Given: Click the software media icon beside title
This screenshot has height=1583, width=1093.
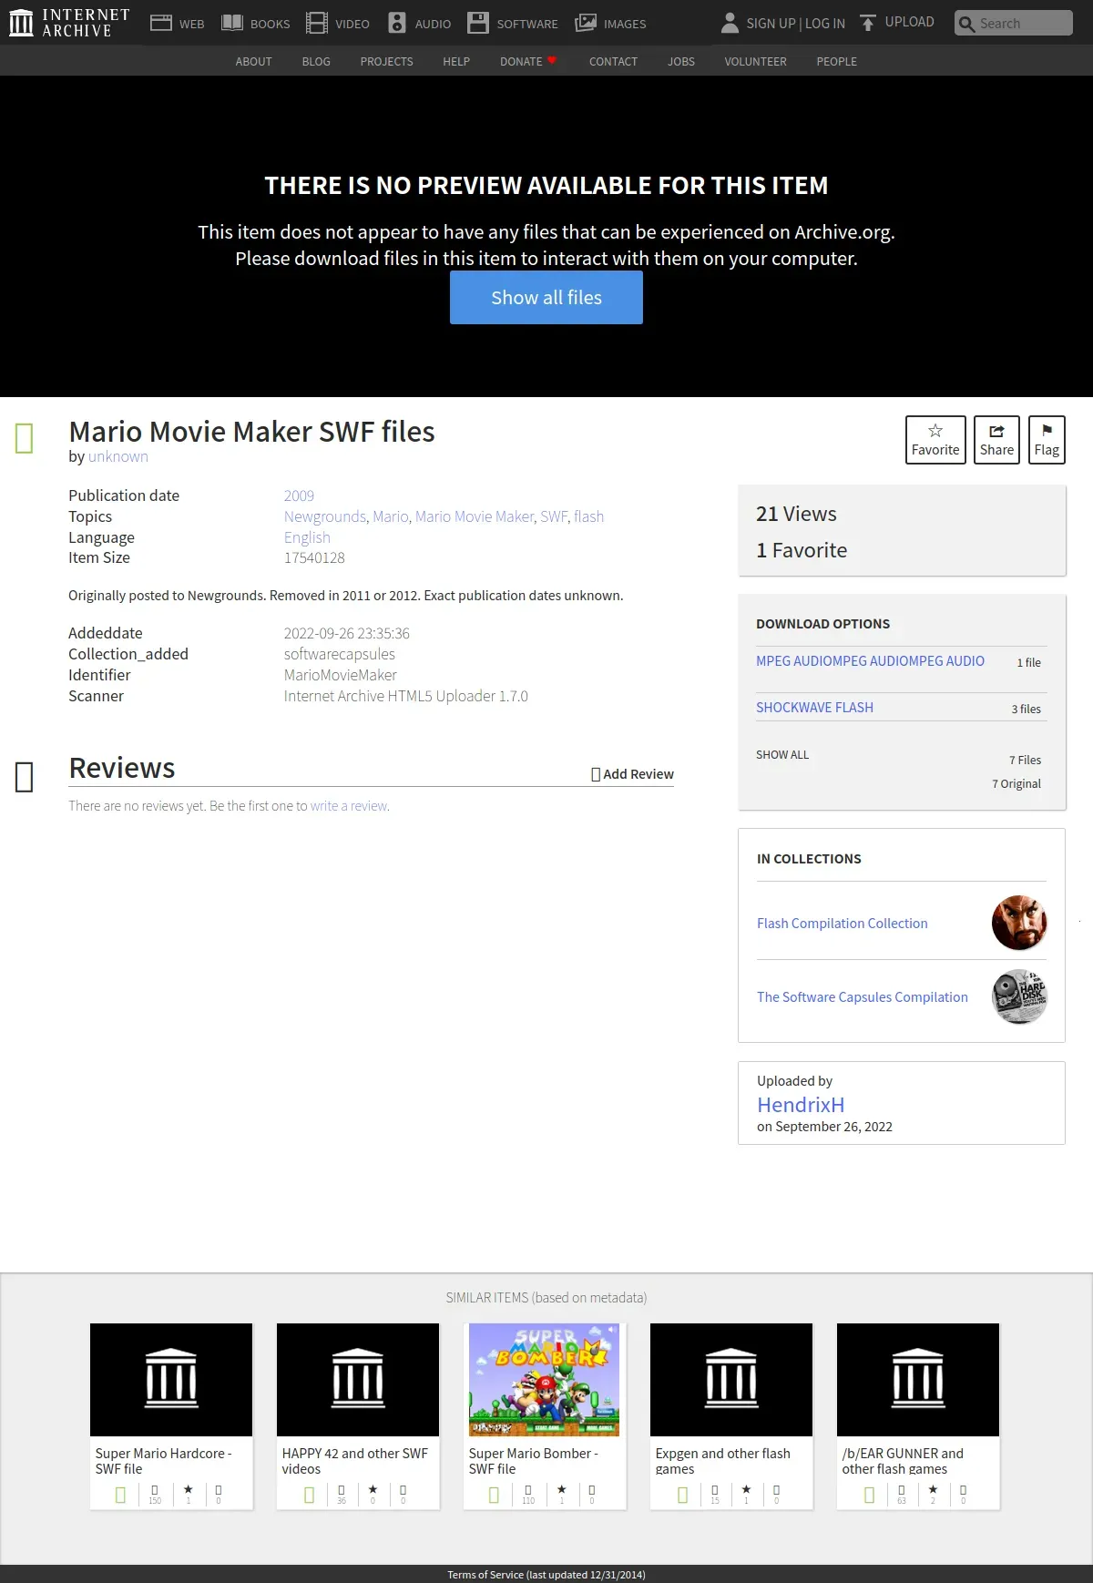Looking at the screenshot, I should 25,438.
